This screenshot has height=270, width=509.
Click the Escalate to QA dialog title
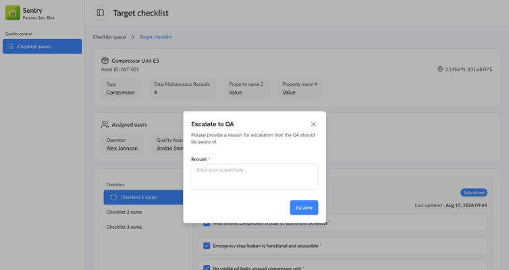[212, 124]
